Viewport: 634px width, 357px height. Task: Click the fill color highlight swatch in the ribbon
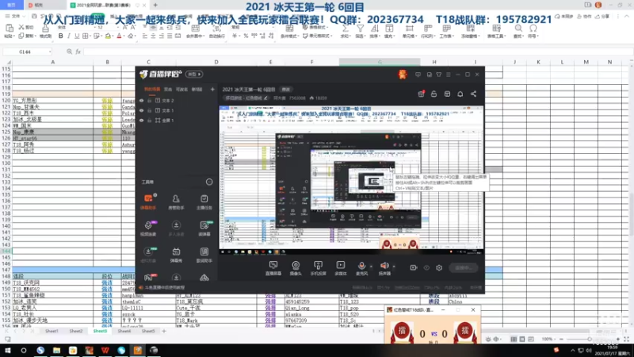coord(108,36)
